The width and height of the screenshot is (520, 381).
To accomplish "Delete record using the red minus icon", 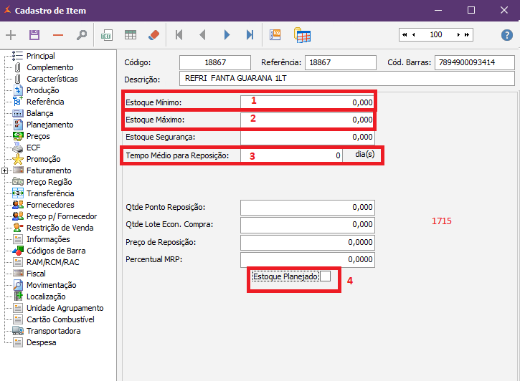I will click(58, 35).
